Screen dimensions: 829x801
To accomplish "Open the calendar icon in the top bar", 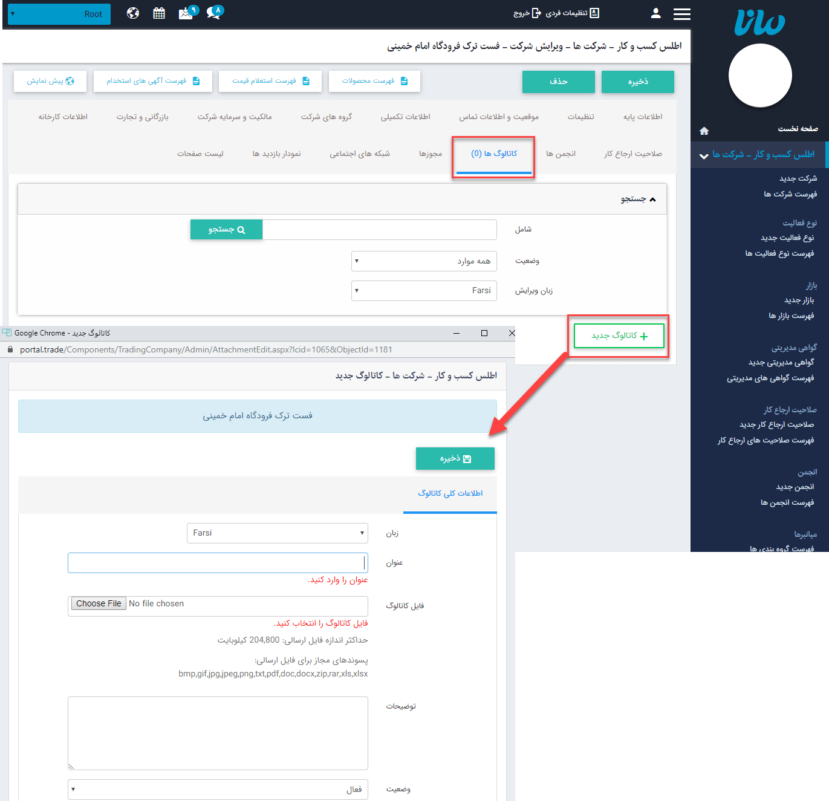I will coord(159,13).
